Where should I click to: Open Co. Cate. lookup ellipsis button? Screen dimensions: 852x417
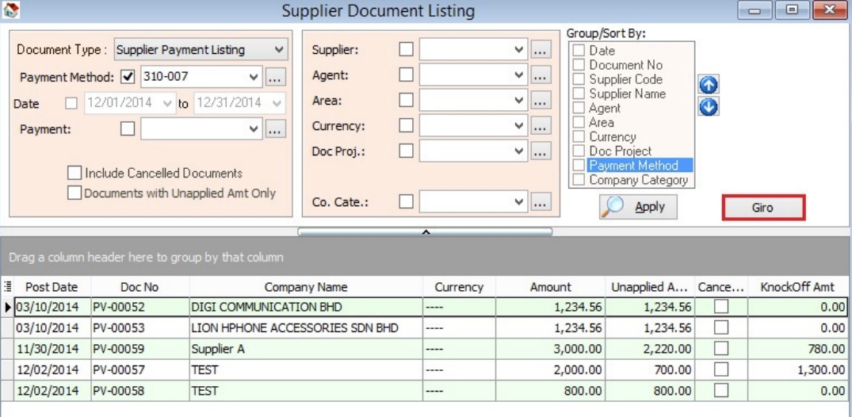(x=541, y=203)
